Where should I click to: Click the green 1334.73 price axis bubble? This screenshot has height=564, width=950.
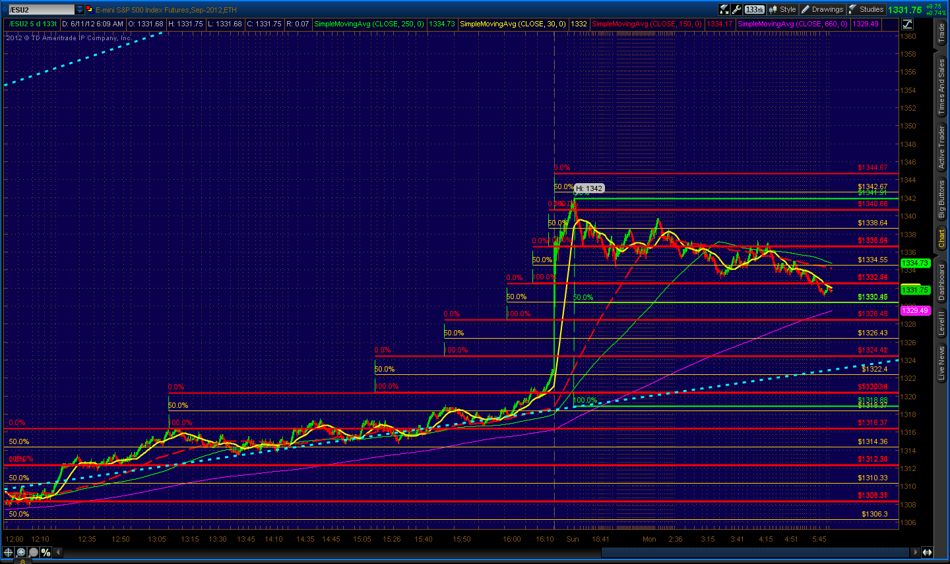click(x=916, y=263)
